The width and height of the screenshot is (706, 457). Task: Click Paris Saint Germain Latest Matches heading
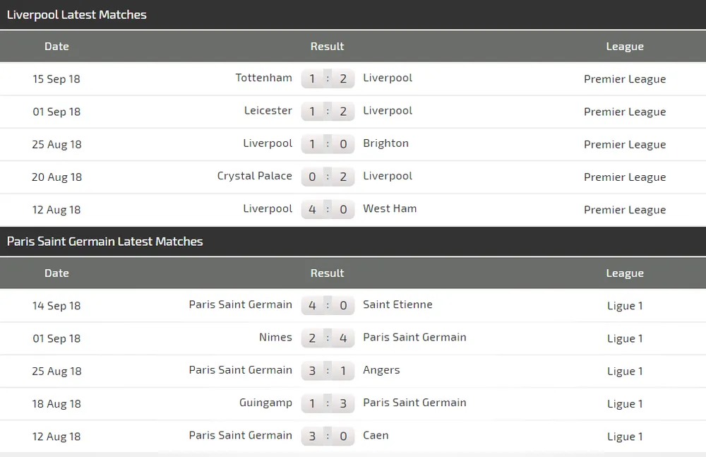click(x=104, y=241)
